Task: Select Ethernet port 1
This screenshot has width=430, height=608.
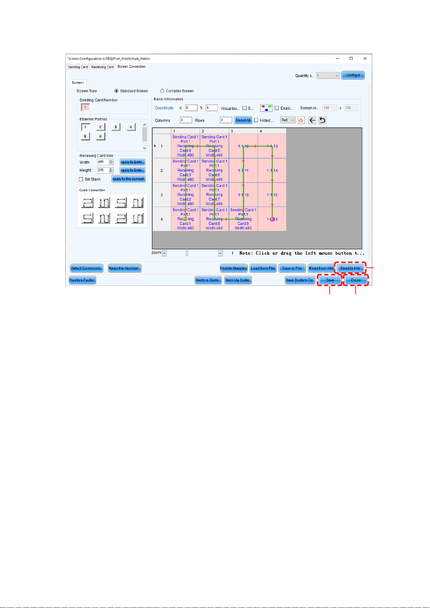Action: click(85, 127)
